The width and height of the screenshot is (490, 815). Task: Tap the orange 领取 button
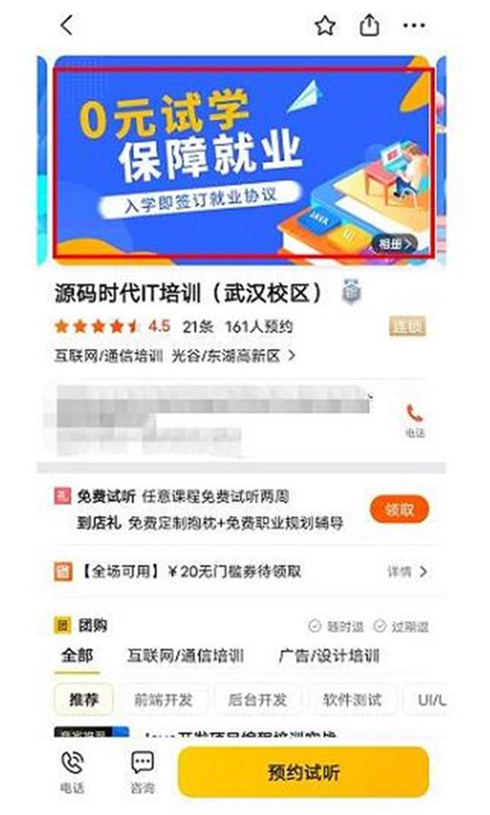click(x=399, y=509)
